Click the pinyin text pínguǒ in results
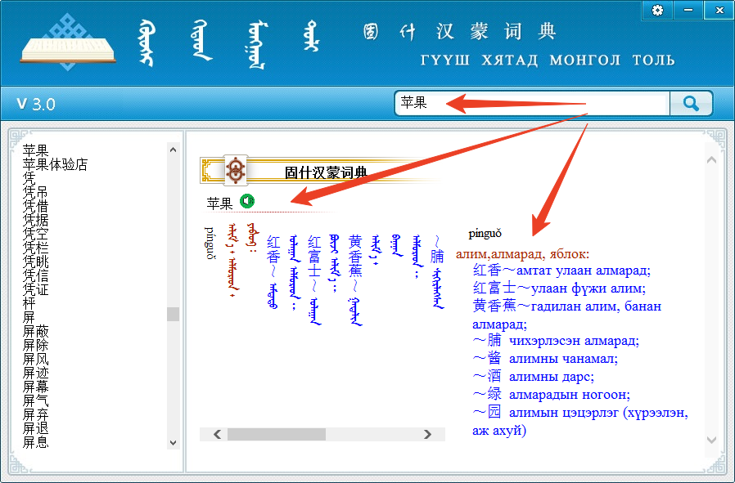Image resolution: width=735 pixels, height=483 pixels. pos(485,233)
